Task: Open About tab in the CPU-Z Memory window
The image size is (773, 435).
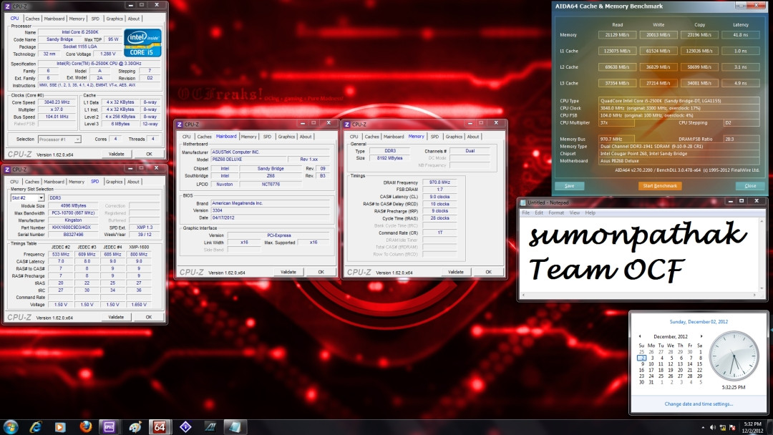Action: [473, 137]
